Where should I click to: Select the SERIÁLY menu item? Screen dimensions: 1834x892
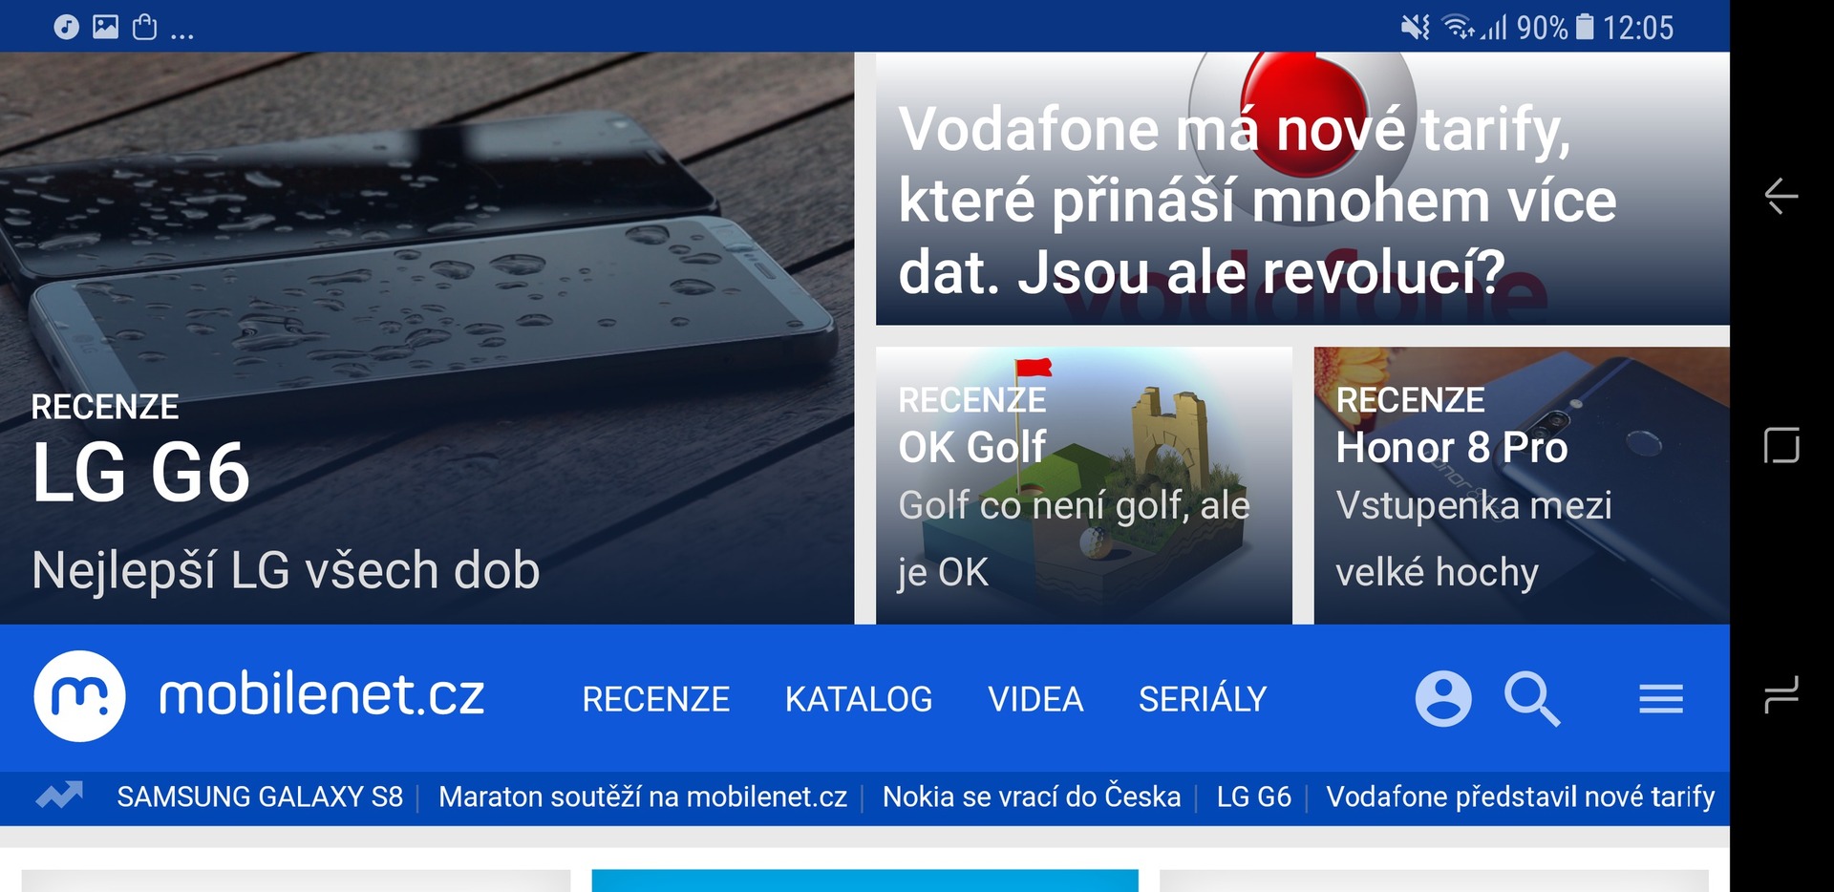[1202, 699]
